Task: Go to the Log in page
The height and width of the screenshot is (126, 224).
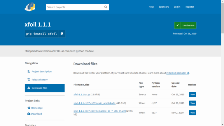Action: click(177, 7)
